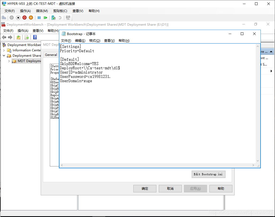Pause the virtual machine
Viewport: 275px width, 217px height.
[x=39, y=18]
